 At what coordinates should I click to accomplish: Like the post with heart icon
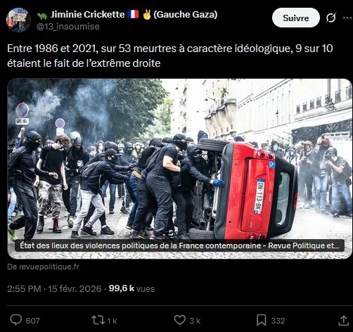(x=180, y=320)
